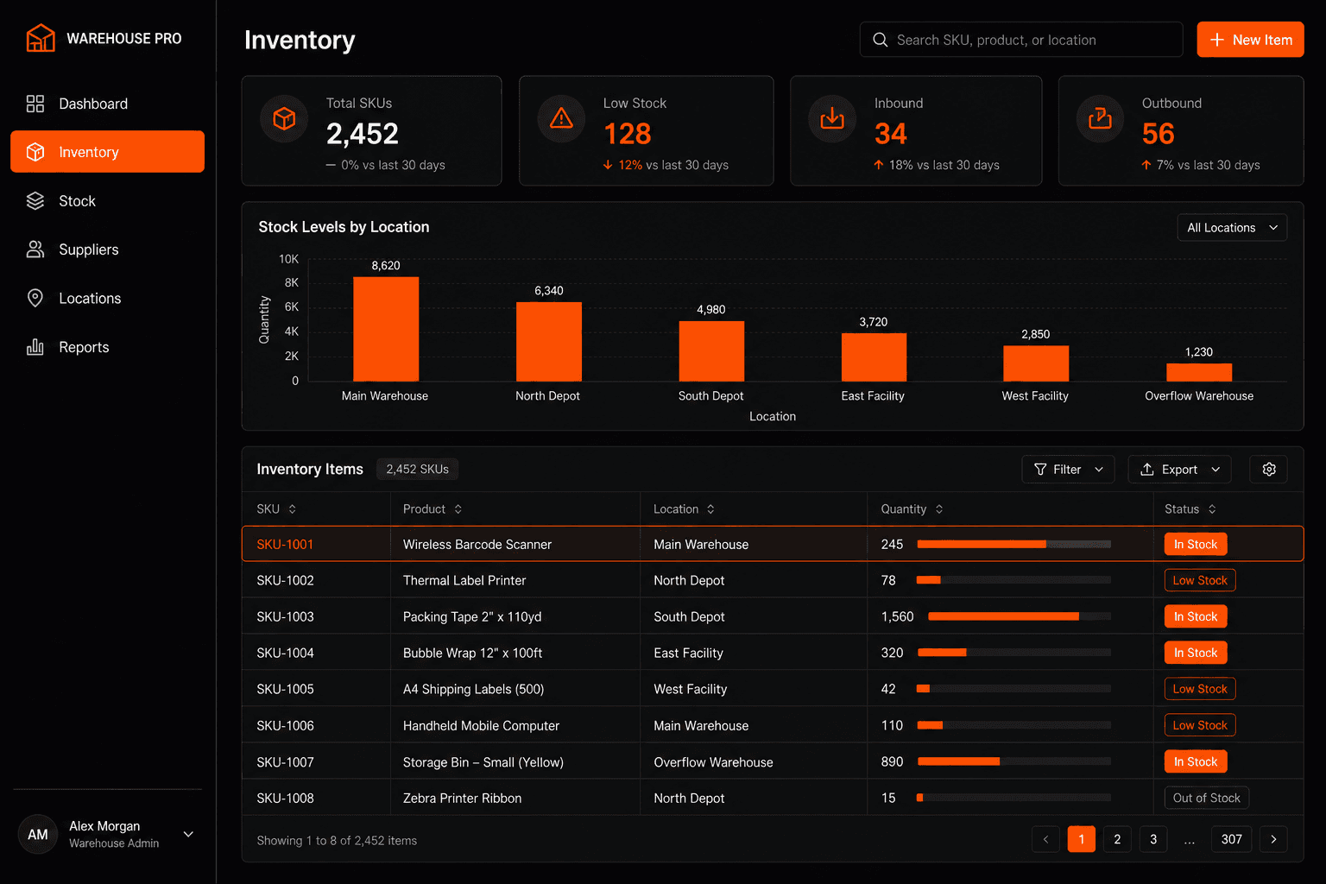
Task: Click the quantity bar for Packing Tape row
Action: 1020,617
